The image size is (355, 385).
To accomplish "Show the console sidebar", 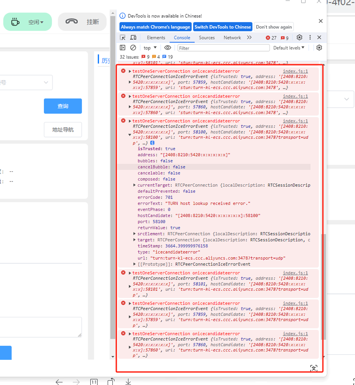I will click(122, 48).
